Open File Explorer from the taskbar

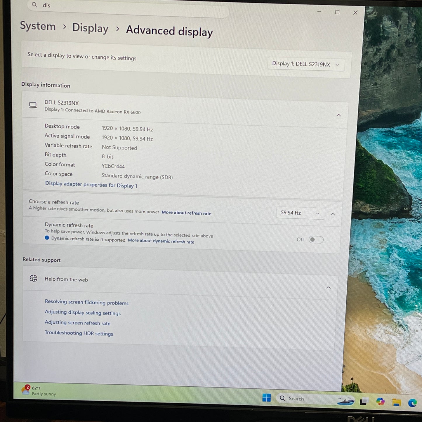click(x=396, y=402)
